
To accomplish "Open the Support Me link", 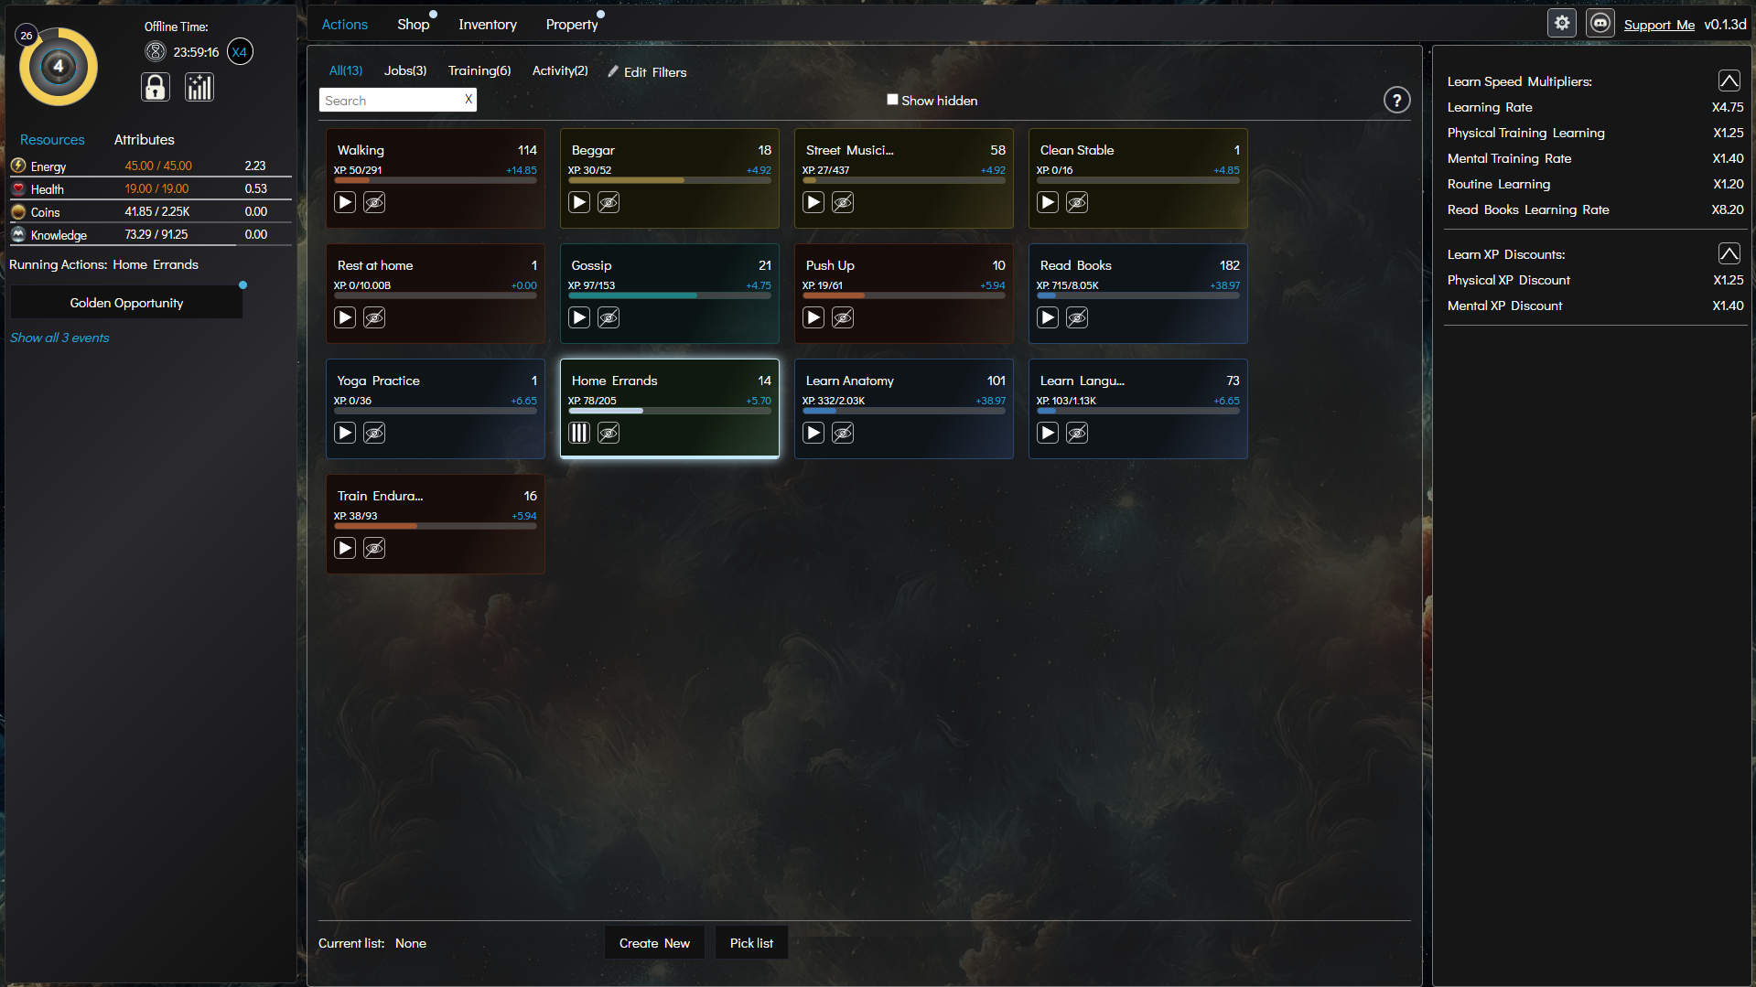I will pyautogui.click(x=1659, y=25).
